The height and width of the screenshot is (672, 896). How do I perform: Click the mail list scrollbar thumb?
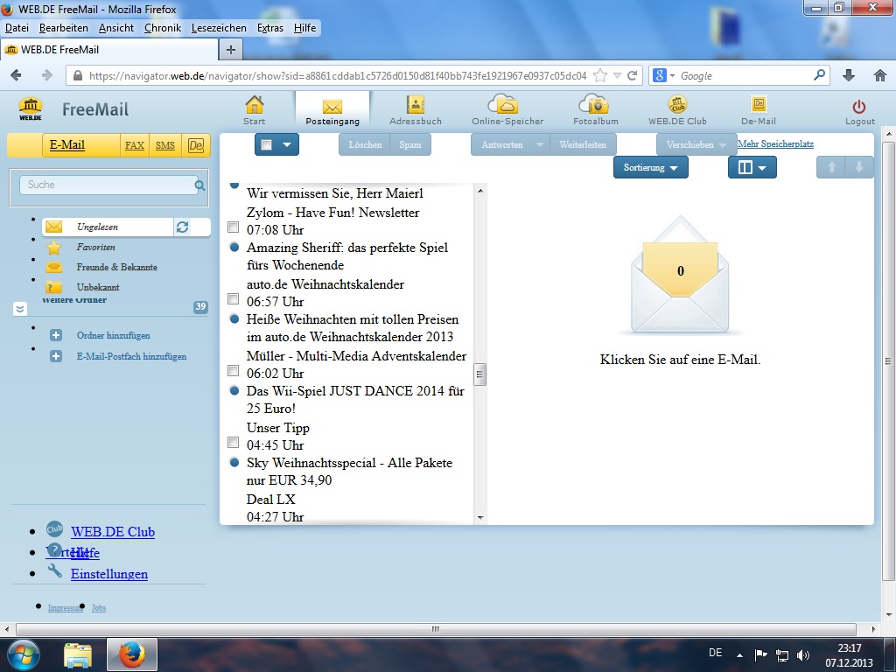point(480,374)
